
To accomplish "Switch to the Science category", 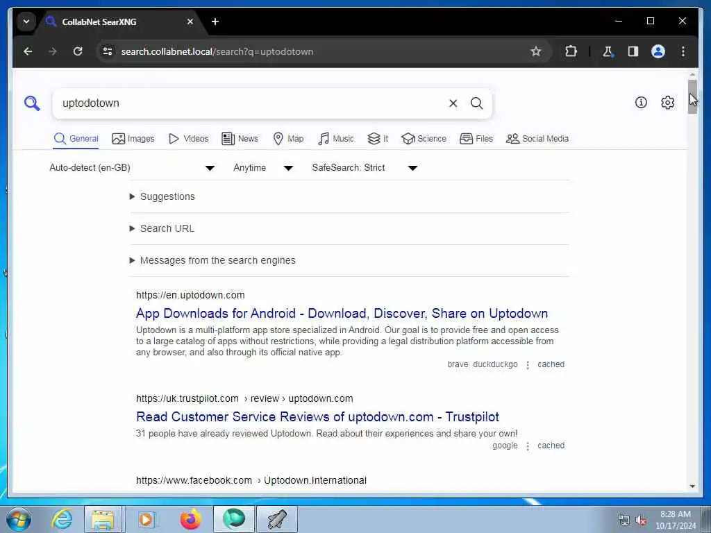I will 424,139.
